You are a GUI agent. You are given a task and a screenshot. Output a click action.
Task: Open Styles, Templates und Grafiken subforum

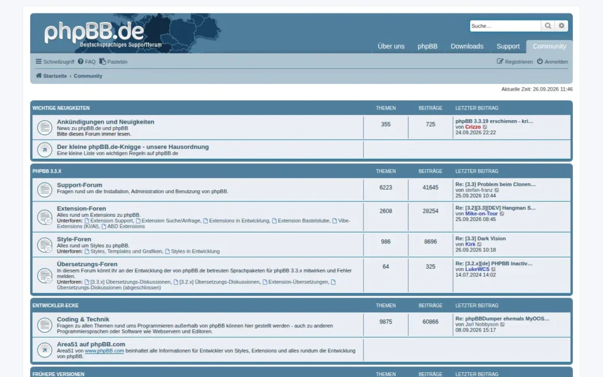(123, 251)
